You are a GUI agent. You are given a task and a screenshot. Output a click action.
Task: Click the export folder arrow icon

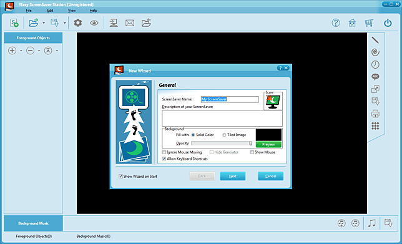(x=146, y=23)
